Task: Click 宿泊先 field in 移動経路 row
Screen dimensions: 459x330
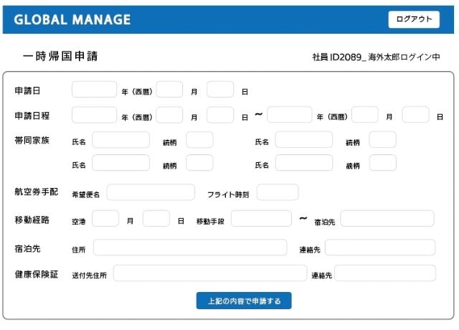Action: (387, 219)
